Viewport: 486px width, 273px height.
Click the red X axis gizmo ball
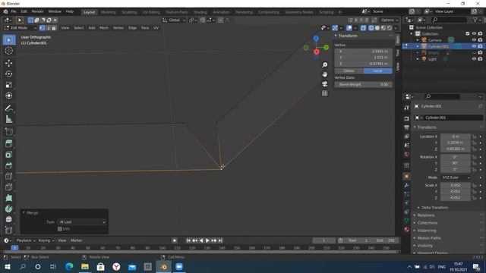pos(316,52)
